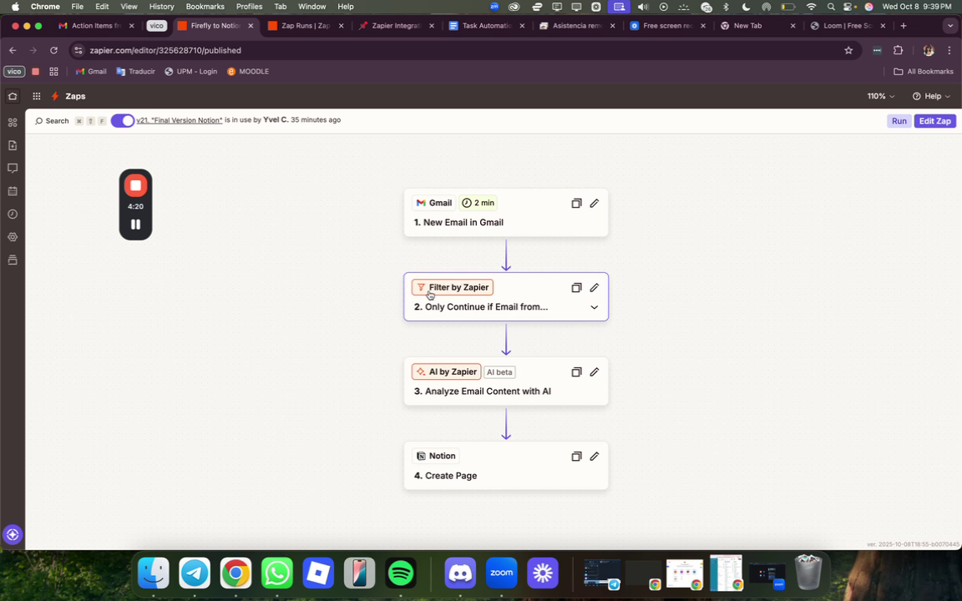Open the purple AI assistant button
The image size is (962, 601).
13,535
